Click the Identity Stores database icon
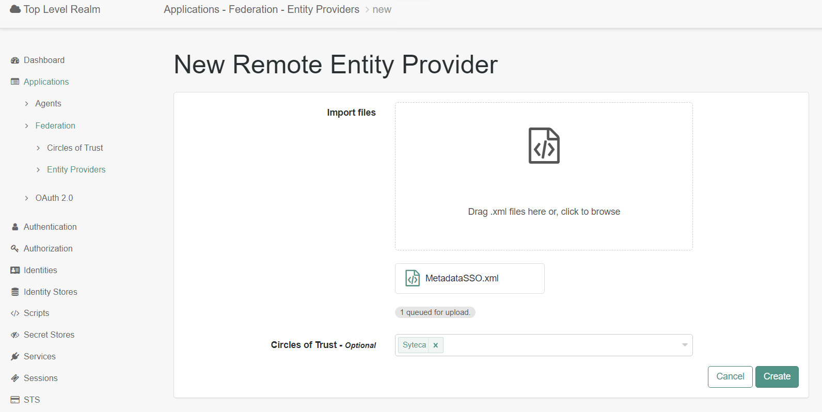 [15, 292]
